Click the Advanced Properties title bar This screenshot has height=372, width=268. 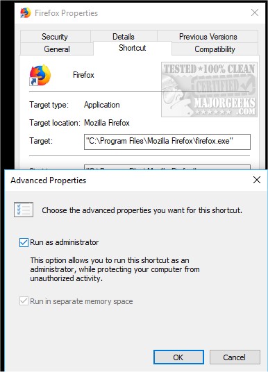pyautogui.click(x=128, y=180)
